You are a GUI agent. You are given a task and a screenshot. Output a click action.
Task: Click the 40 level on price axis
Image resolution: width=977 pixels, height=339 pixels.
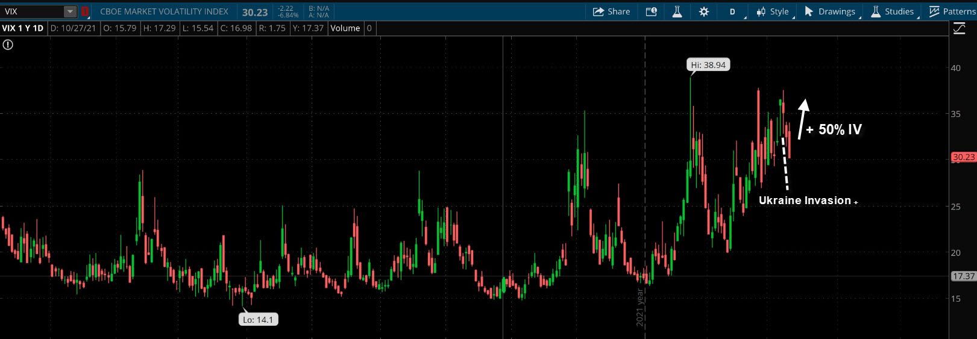956,68
